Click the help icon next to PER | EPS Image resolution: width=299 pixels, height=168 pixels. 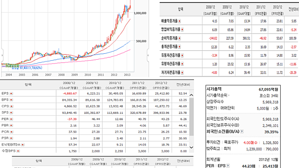pyautogui.click(x=228, y=166)
